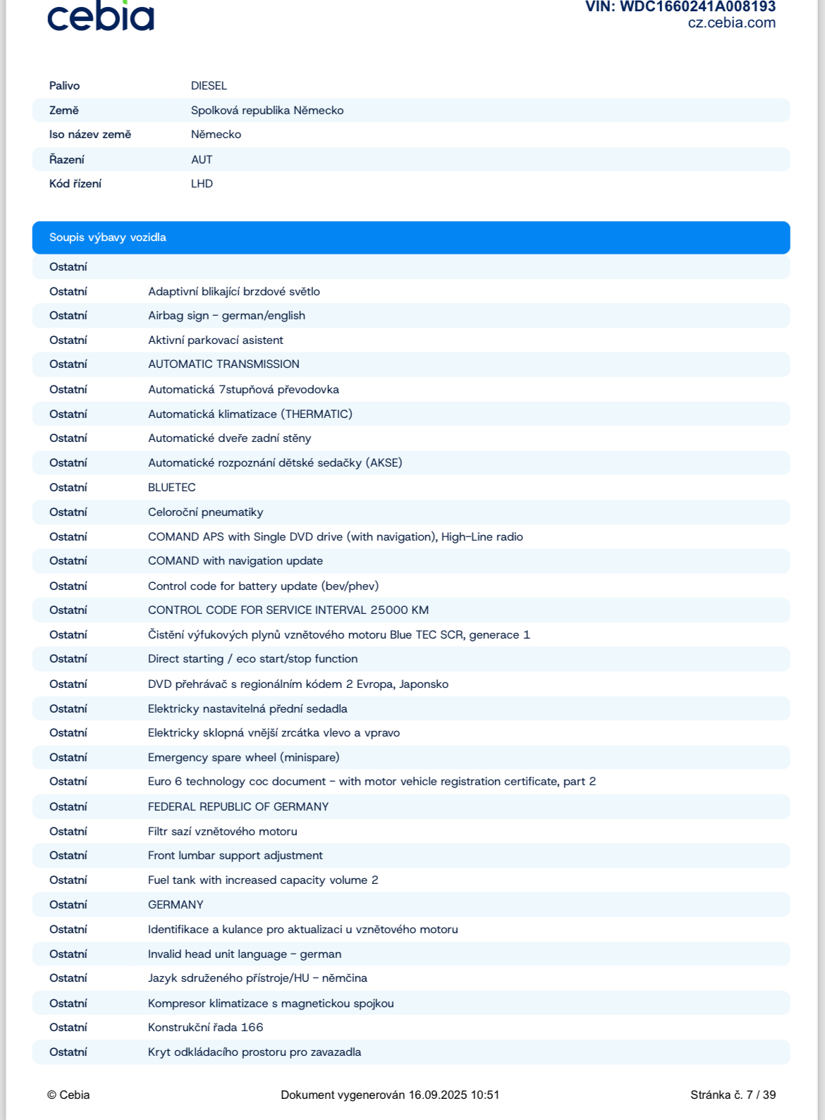Viewport: 825px width, 1120px height.
Task: Click the '© Cebia' copyright footer text
Action: click(68, 1095)
